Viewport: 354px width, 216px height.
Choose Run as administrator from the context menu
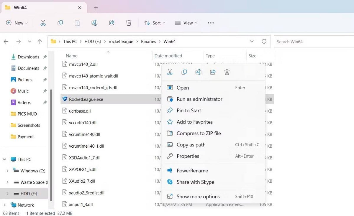[x=199, y=99]
